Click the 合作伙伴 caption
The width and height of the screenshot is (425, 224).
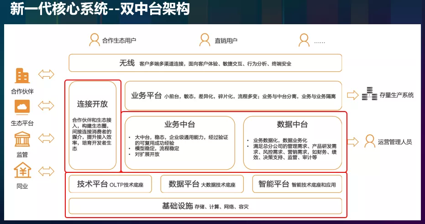22,91
